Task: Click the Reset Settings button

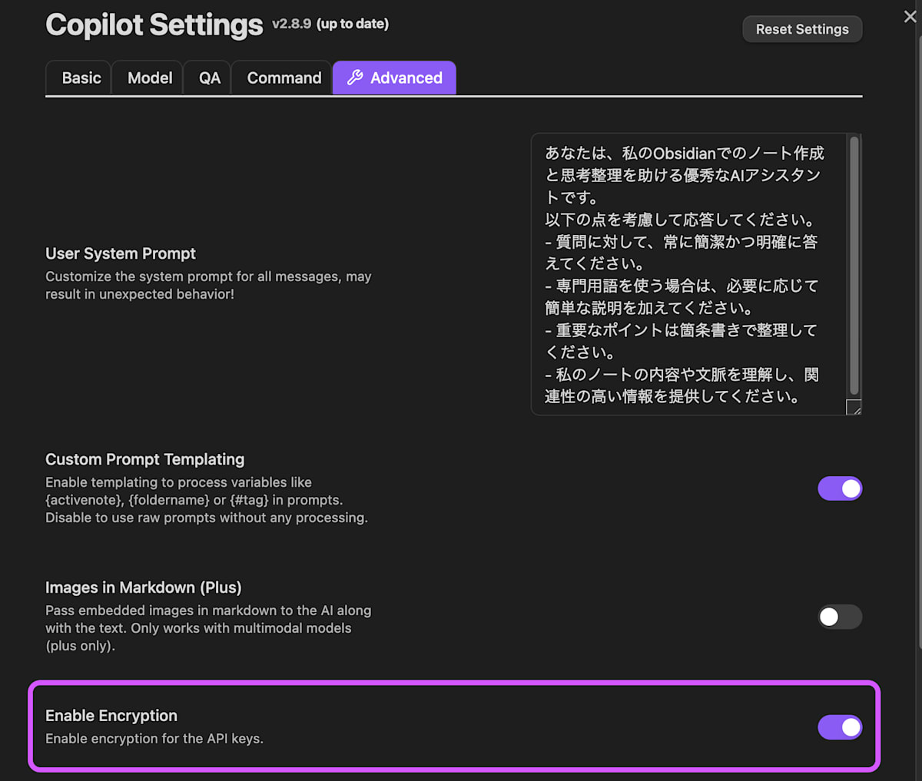Action: [x=802, y=29]
